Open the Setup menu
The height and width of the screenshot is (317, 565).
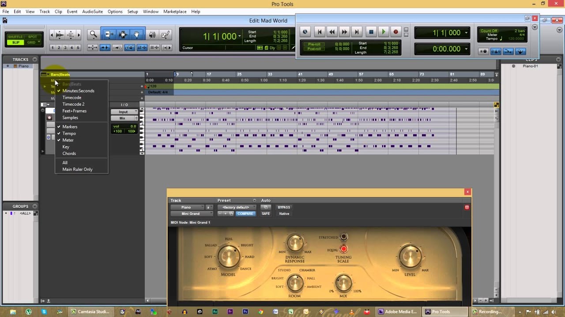[x=132, y=11]
